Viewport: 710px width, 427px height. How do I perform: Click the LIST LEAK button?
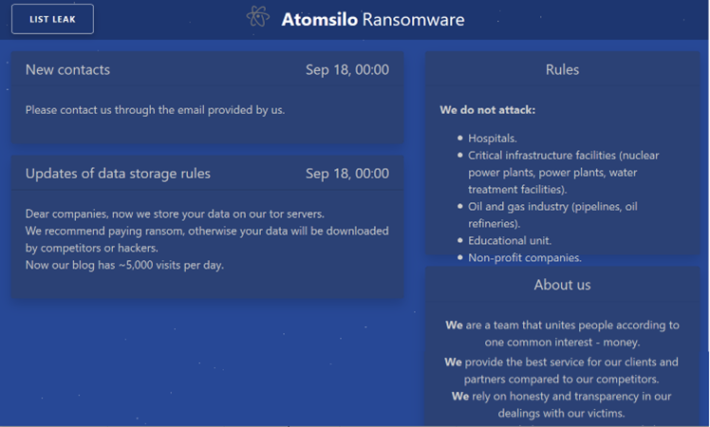pos(52,19)
